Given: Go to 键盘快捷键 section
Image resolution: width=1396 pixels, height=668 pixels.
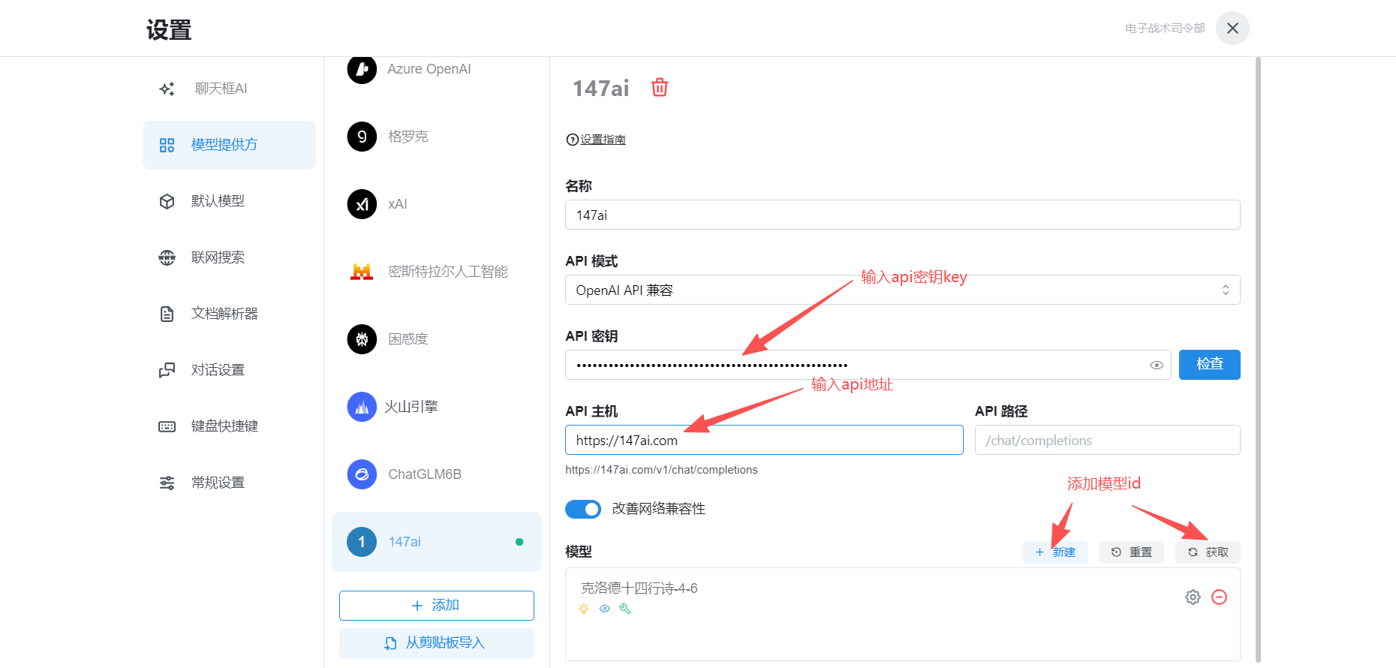Looking at the screenshot, I should coord(229,426).
